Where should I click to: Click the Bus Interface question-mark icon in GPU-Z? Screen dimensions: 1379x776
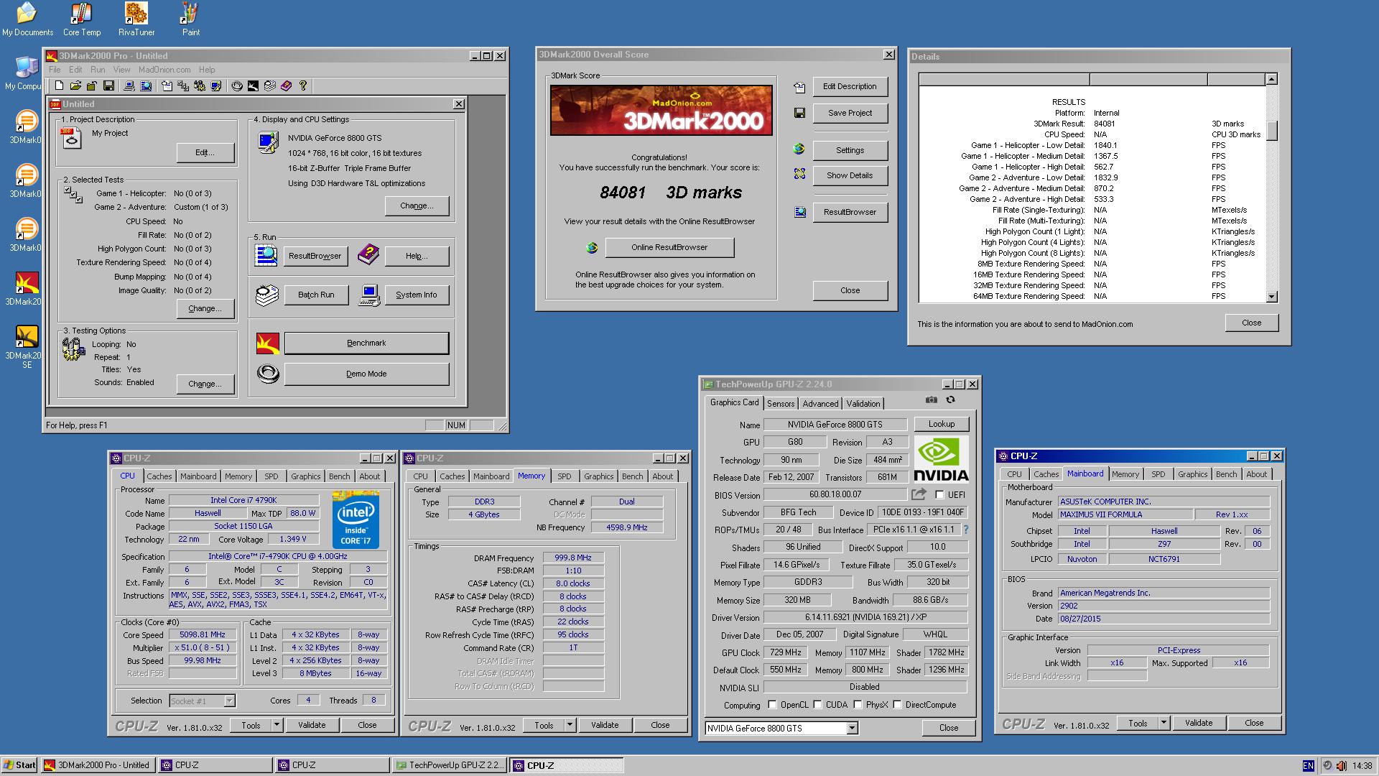tap(966, 530)
